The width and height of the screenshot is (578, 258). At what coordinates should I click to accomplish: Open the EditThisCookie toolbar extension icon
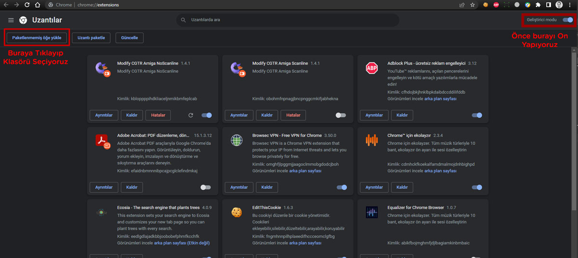click(x=486, y=5)
